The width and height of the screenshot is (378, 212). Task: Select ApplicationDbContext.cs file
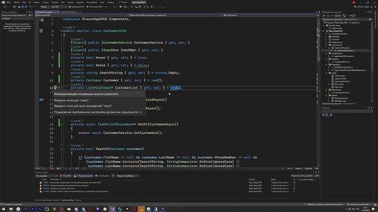(344, 57)
